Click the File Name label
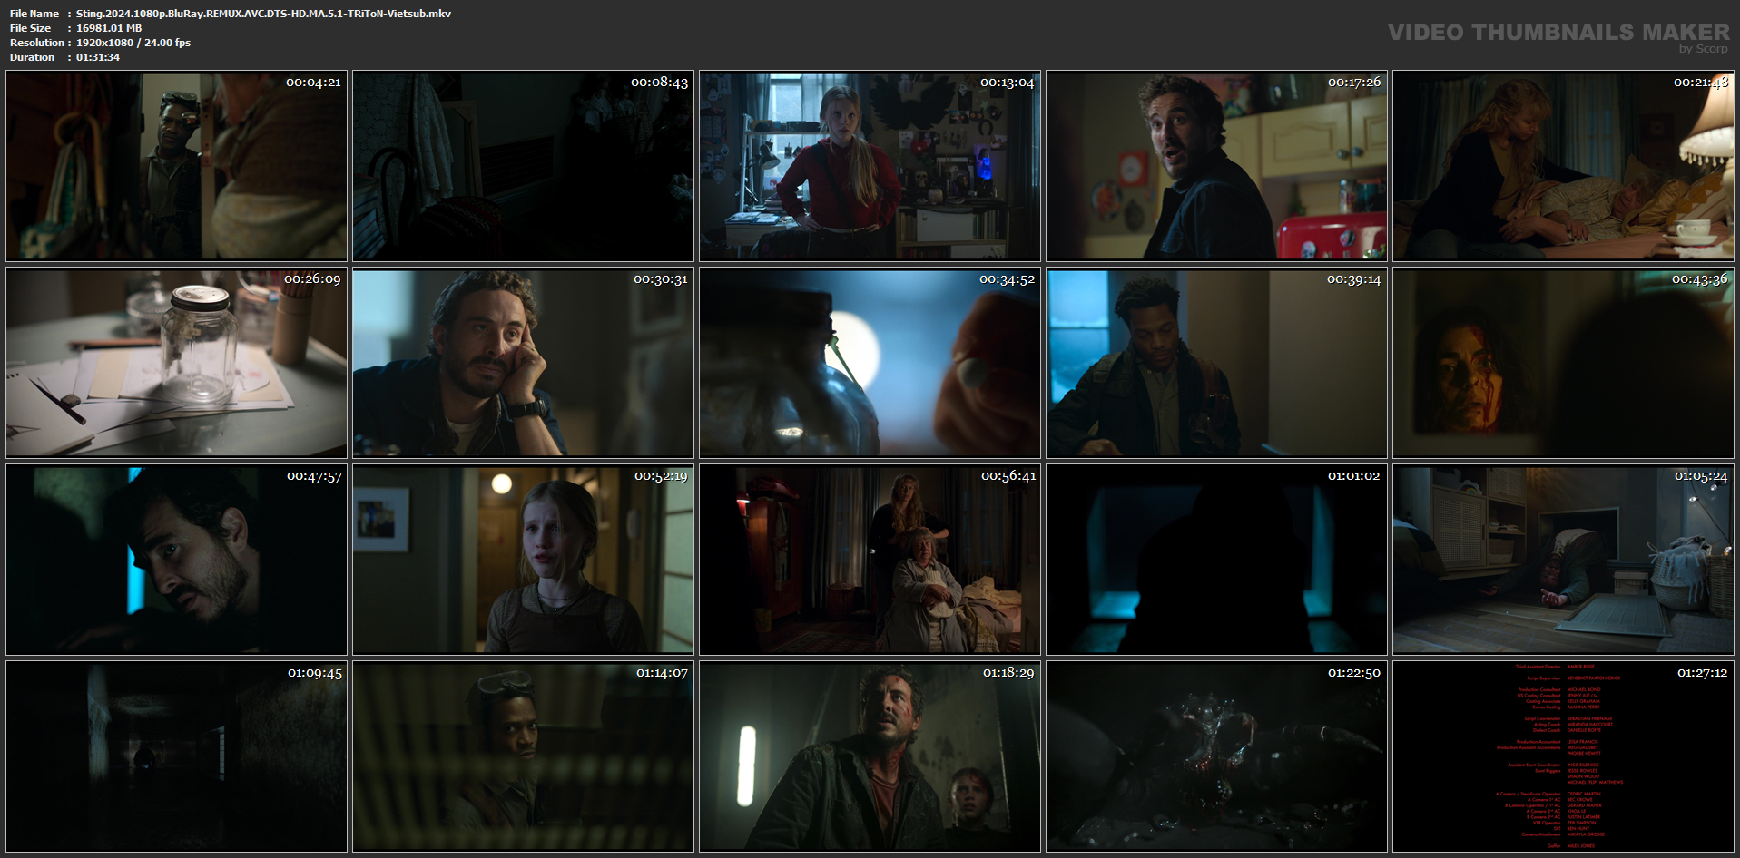Viewport: 1740px width, 858px height. click(34, 14)
